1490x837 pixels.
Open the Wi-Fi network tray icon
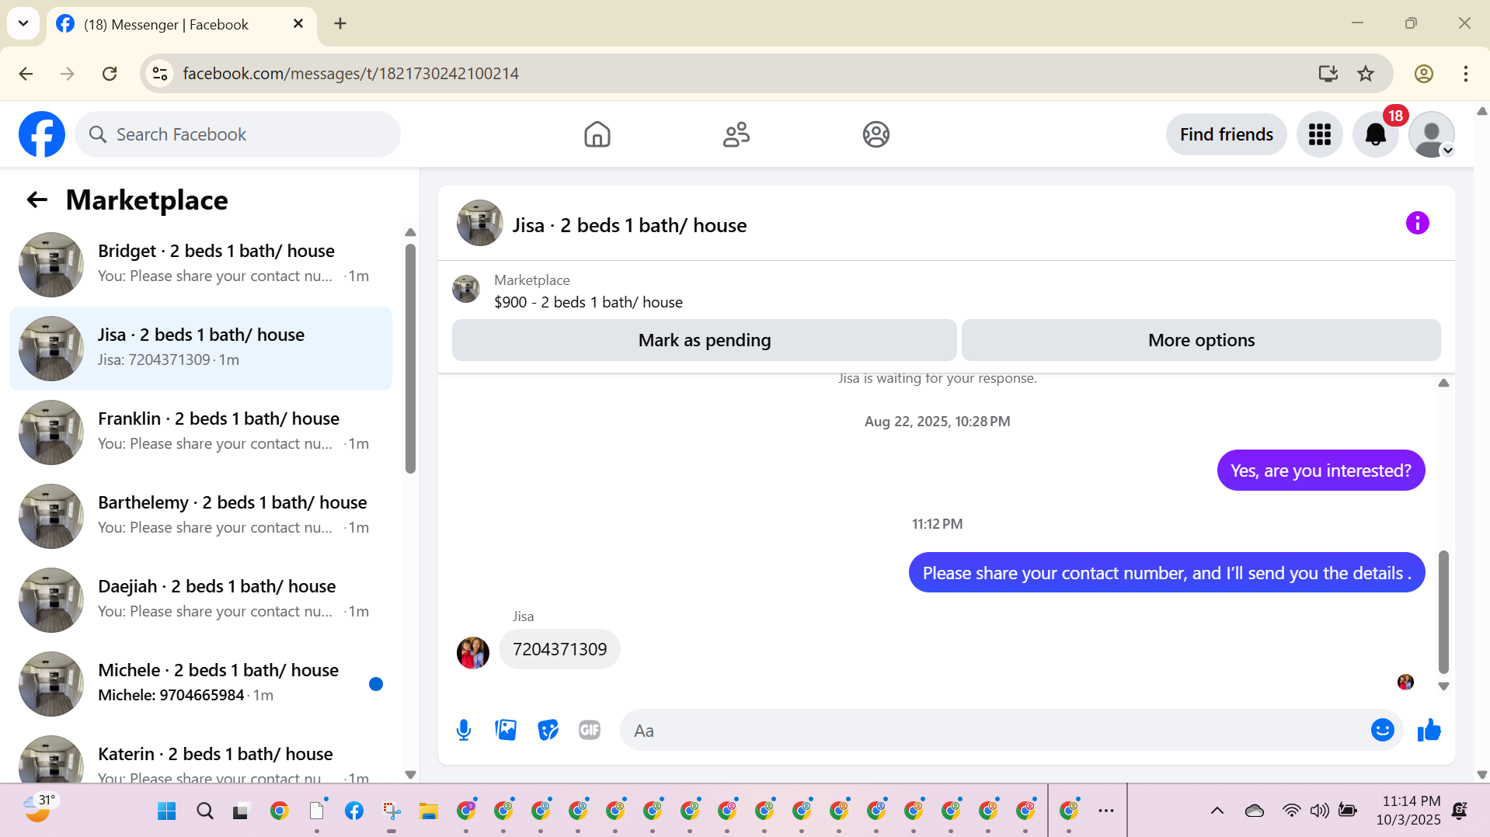[x=1291, y=811]
